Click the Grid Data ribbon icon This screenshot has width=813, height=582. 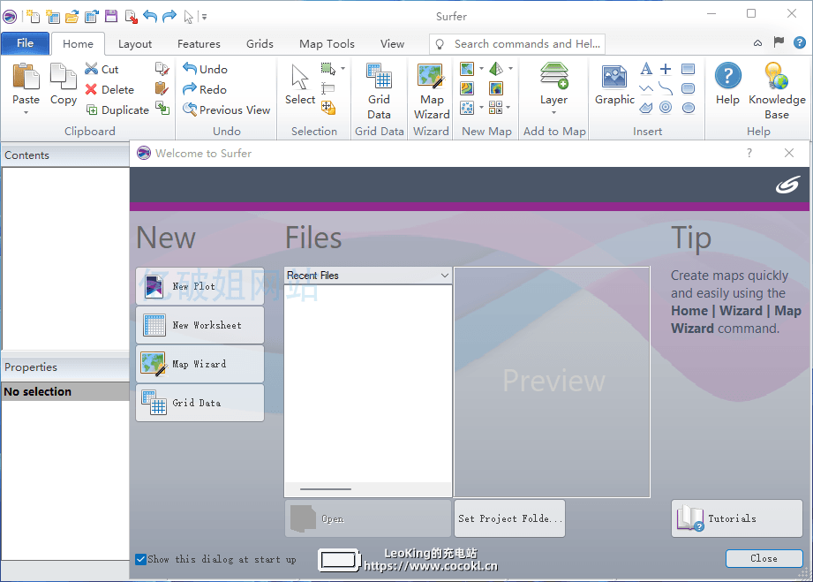379,77
